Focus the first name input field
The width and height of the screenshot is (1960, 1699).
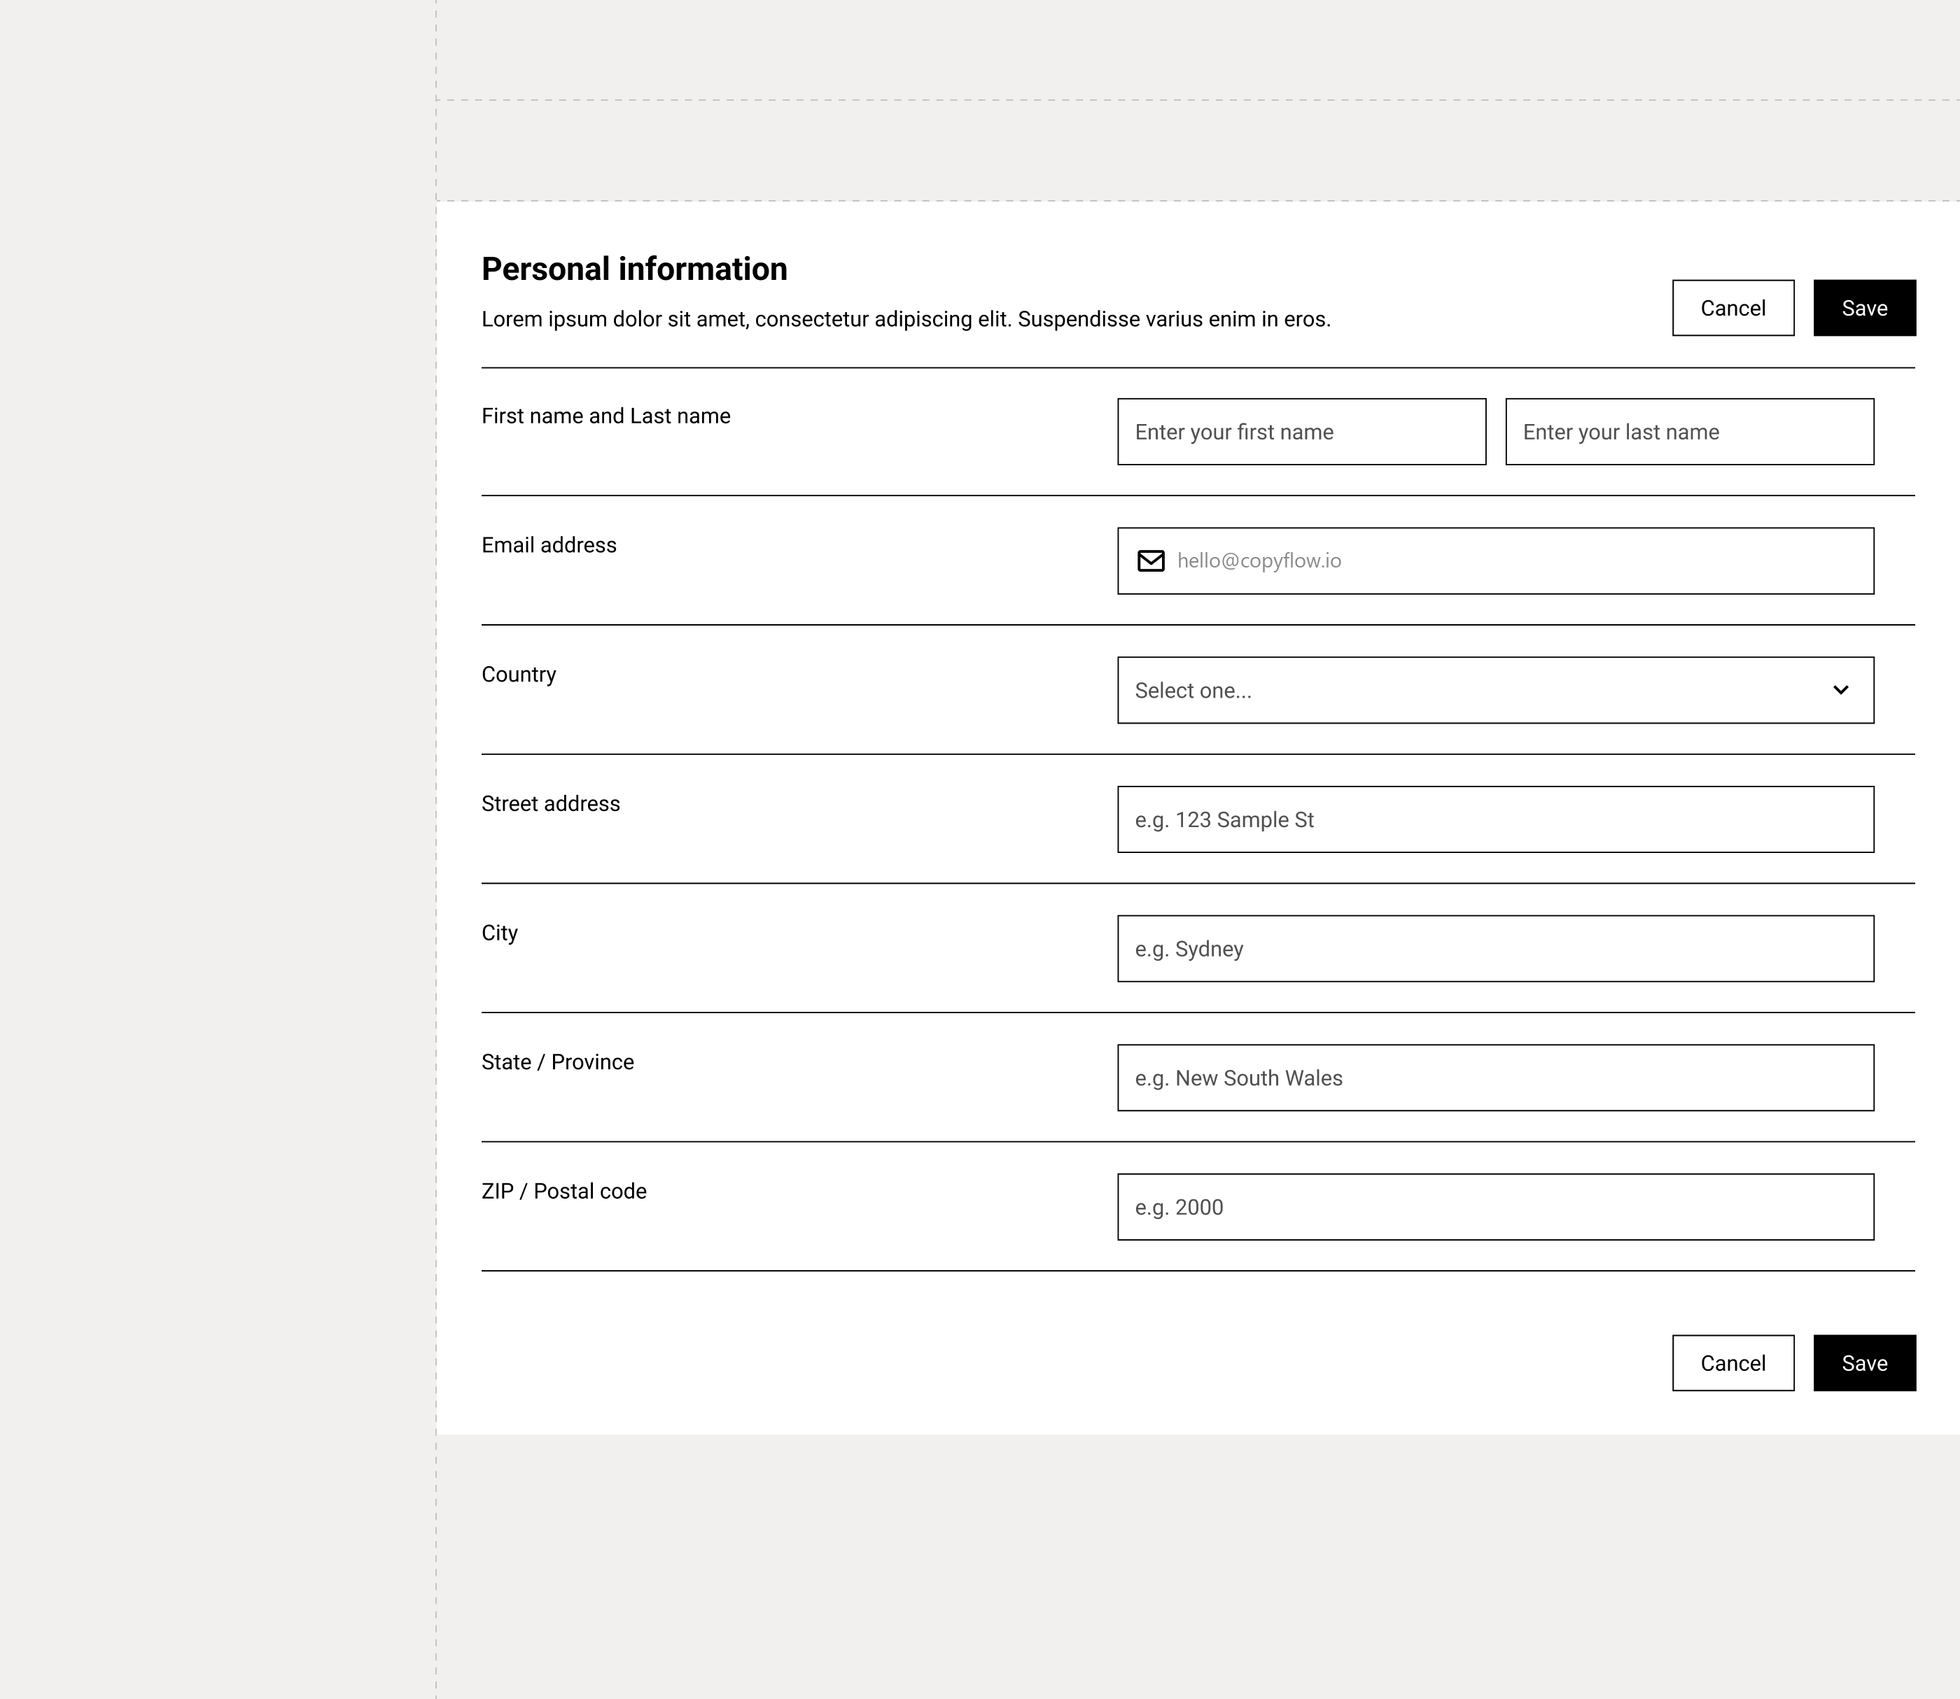pos(1301,431)
